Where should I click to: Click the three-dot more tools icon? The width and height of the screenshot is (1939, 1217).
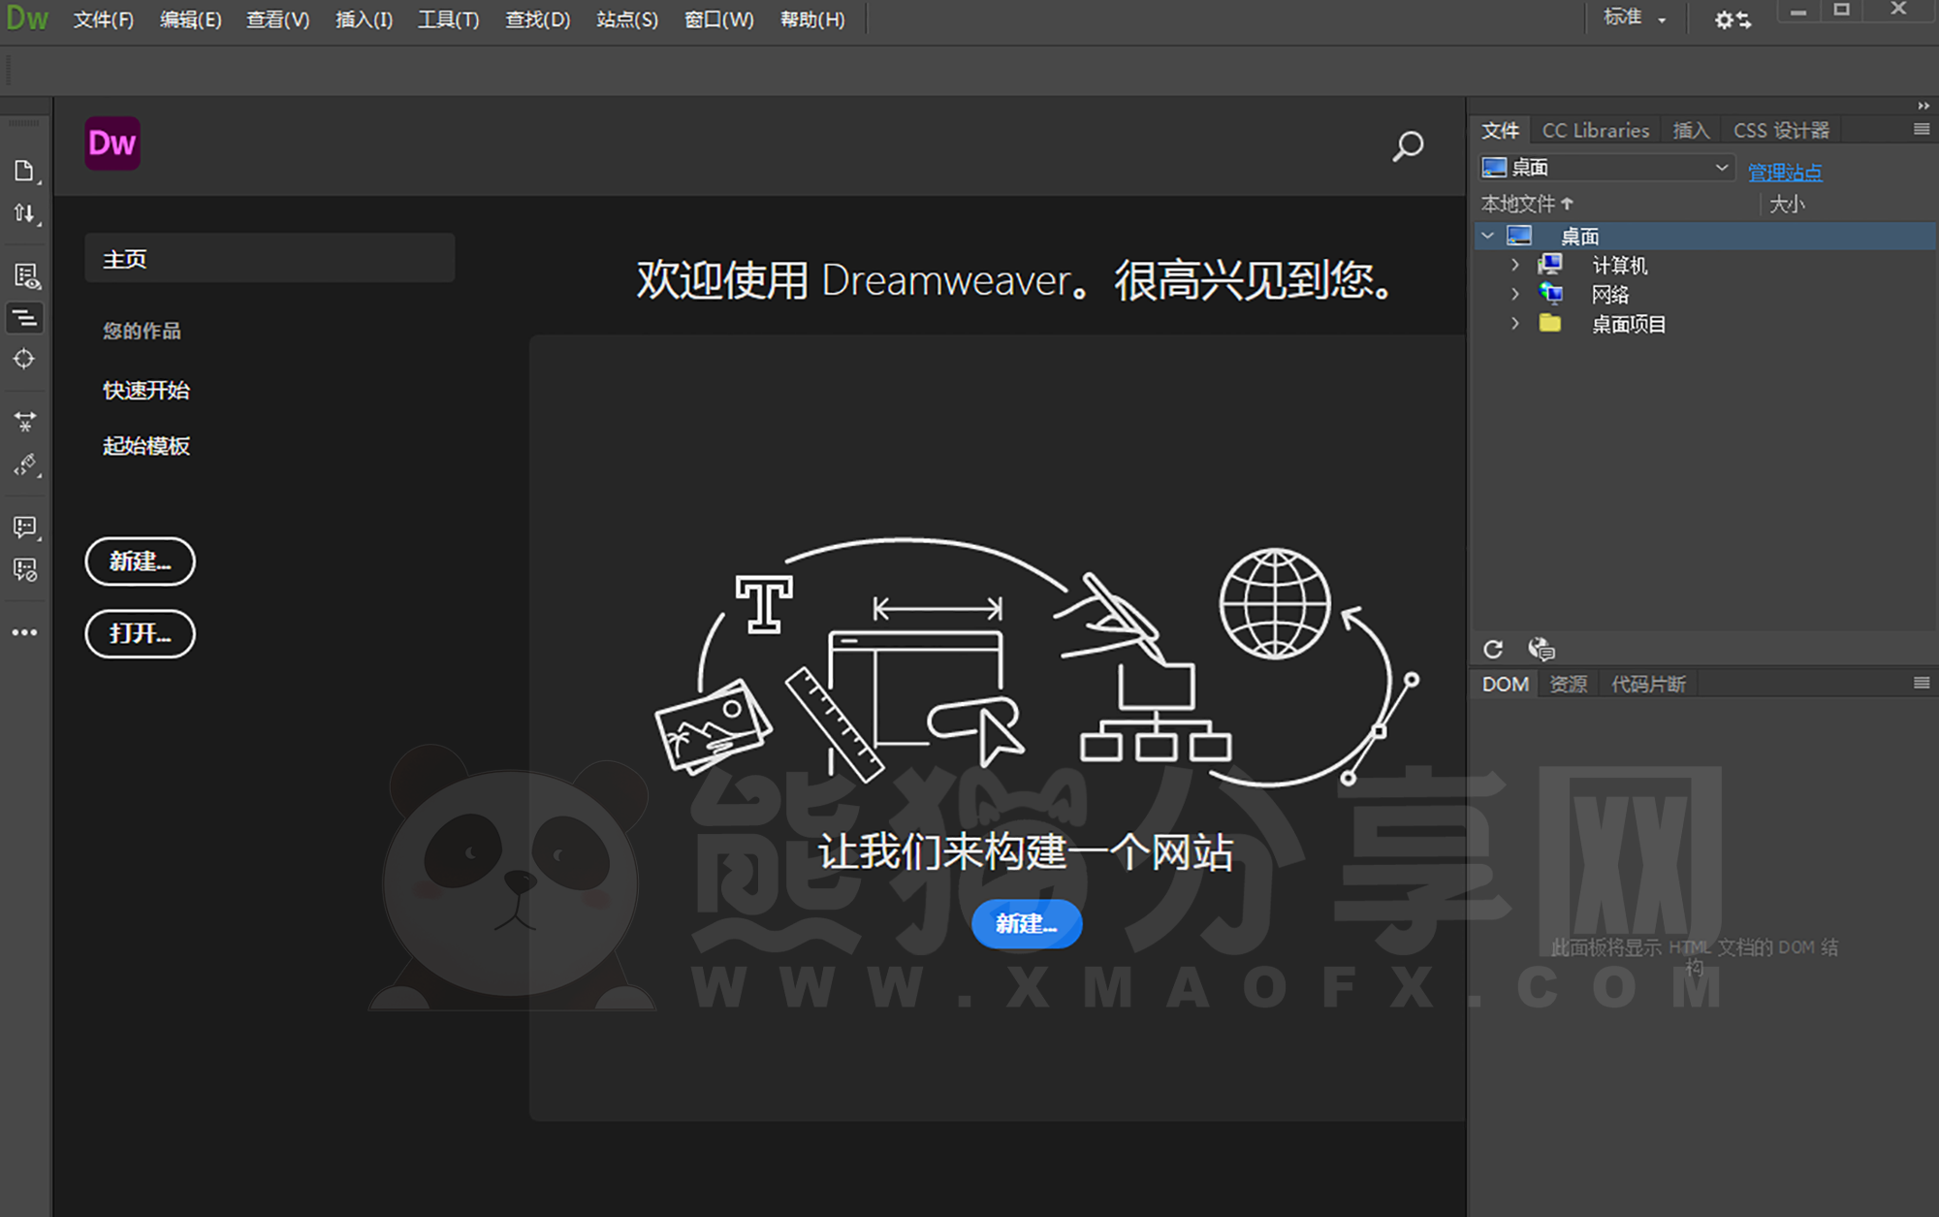point(24,632)
